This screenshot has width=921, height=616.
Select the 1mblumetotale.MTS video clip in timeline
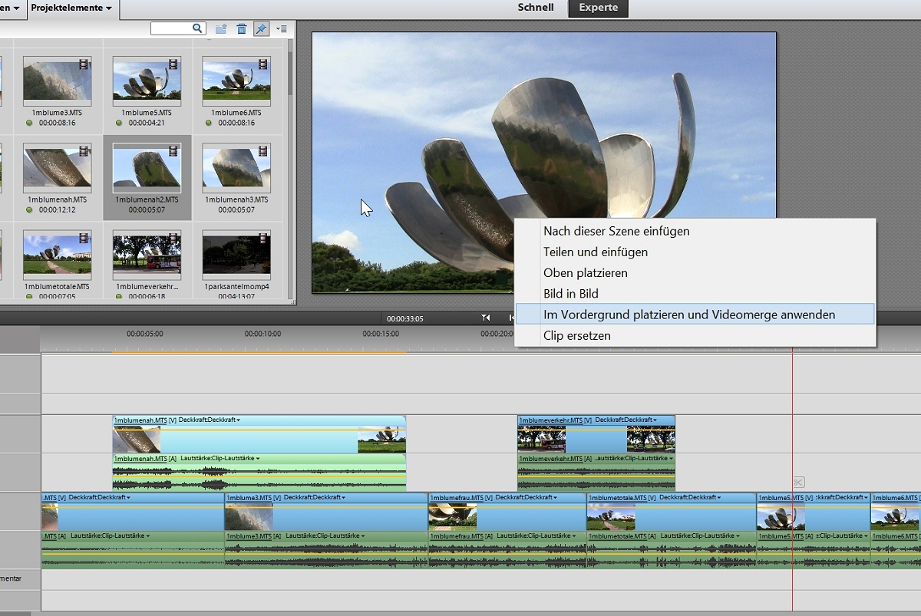pos(672,512)
